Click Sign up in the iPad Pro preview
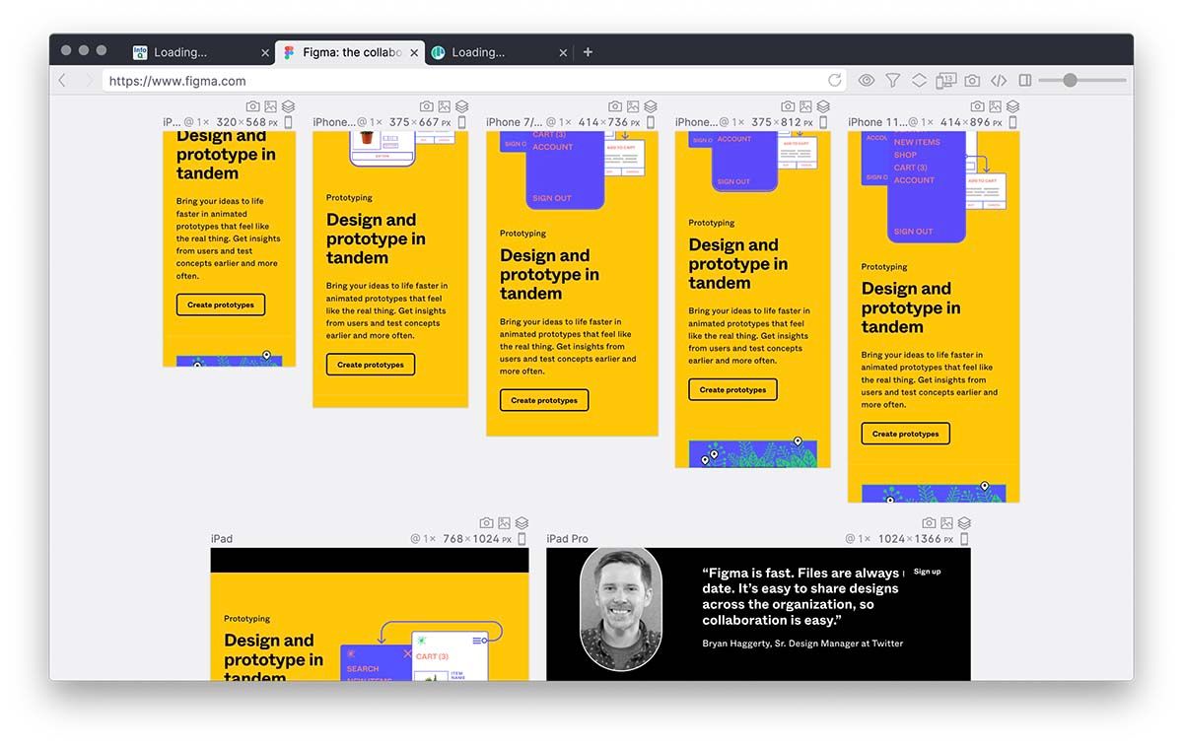 [927, 572]
